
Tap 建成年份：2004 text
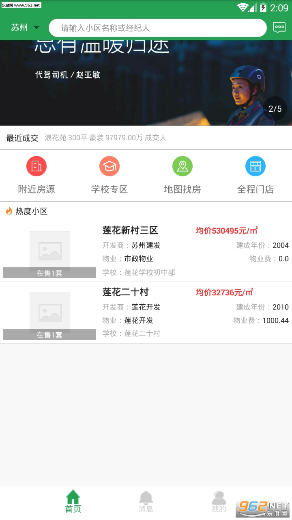pos(262,245)
